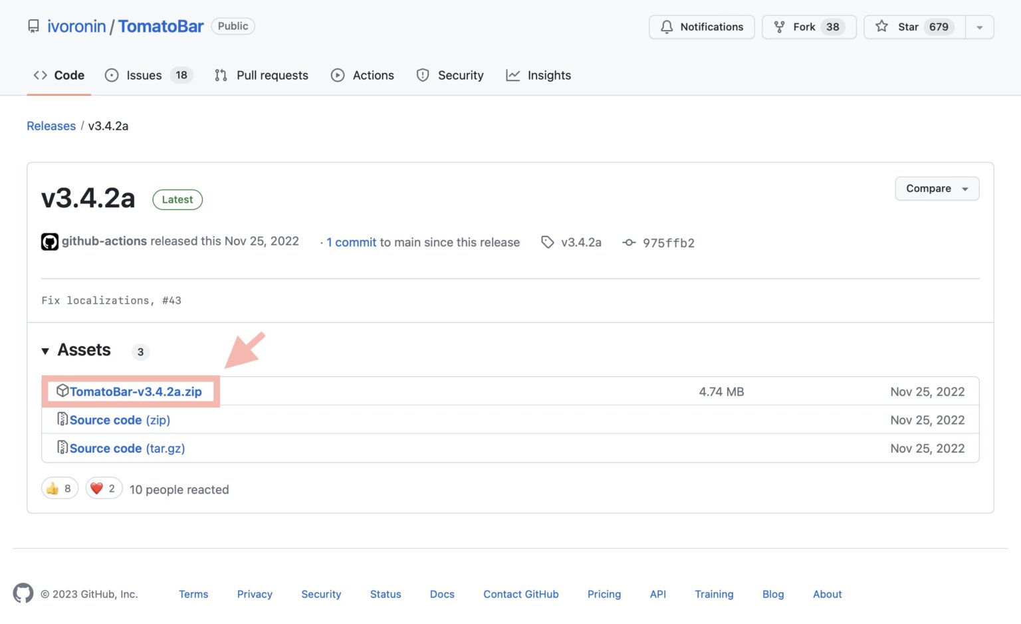
Task: Navigate to the Releases breadcrumb link
Action: [51, 126]
